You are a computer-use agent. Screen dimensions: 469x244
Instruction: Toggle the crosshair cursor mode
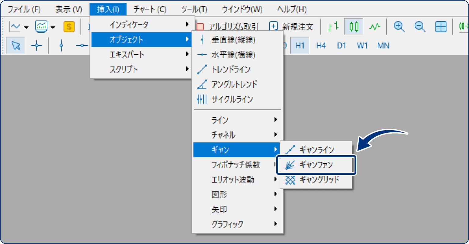coord(36,45)
